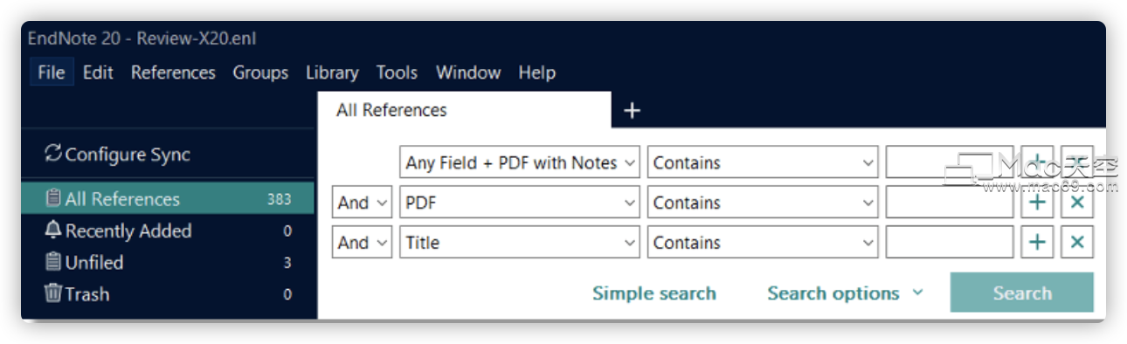Select the All References tab
Viewport: 1127px width, 344px height.
(464, 110)
